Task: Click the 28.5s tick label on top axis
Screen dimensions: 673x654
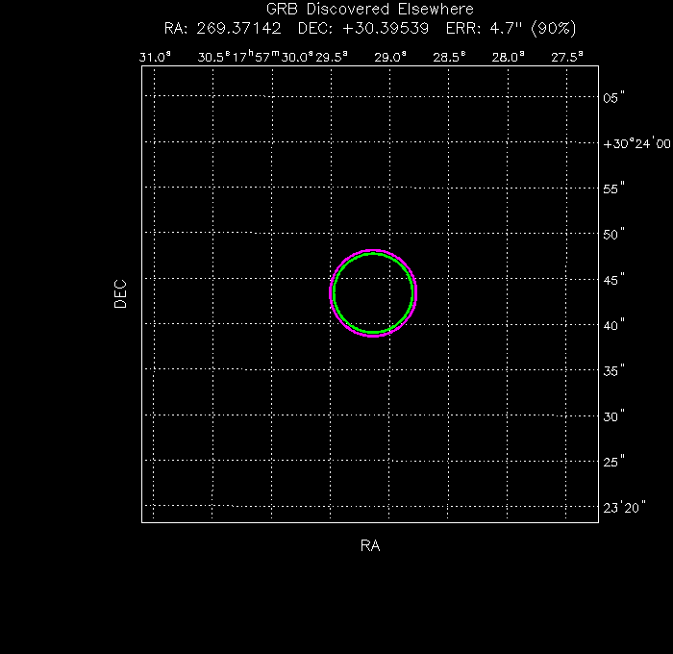Action: pyautogui.click(x=449, y=57)
